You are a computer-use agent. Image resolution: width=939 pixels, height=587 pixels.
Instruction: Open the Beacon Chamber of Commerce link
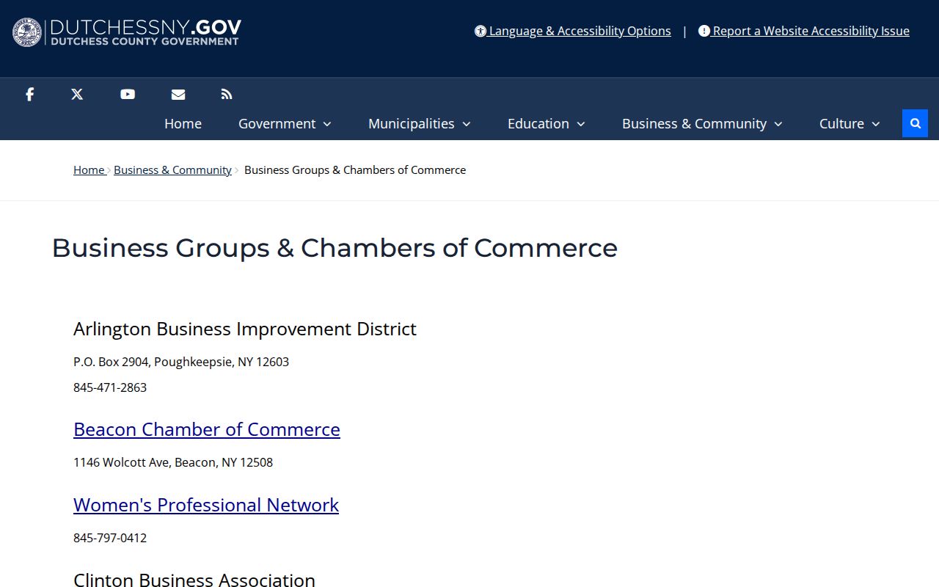pyautogui.click(x=207, y=429)
